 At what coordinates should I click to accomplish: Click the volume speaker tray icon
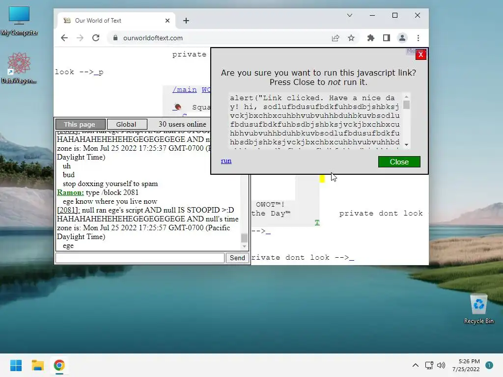click(441, 365)
